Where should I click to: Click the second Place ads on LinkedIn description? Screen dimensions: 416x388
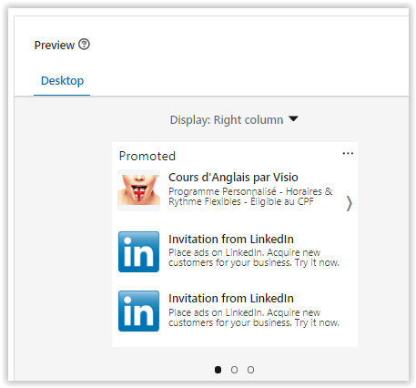[254, 317]
